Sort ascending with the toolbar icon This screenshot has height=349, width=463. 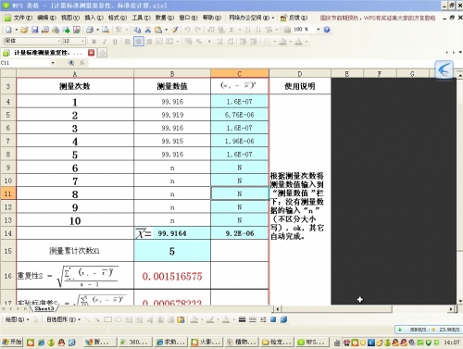pyautogui.click(x=248, y=30)
